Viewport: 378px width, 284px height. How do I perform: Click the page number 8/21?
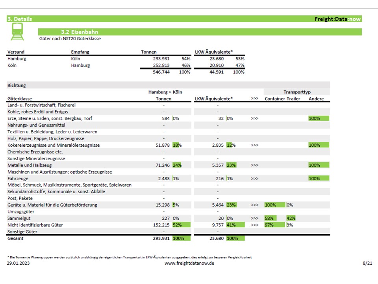tap(367, 263)
